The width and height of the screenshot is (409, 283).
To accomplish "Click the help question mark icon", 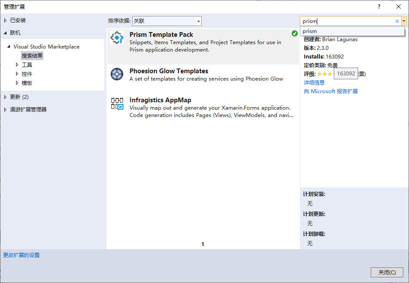I will [x=379, y=7].
